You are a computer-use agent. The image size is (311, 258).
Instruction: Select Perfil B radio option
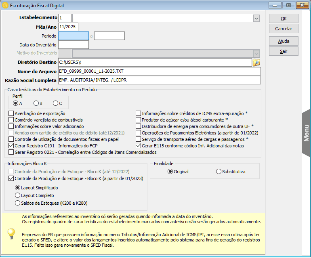click(36, 103)
